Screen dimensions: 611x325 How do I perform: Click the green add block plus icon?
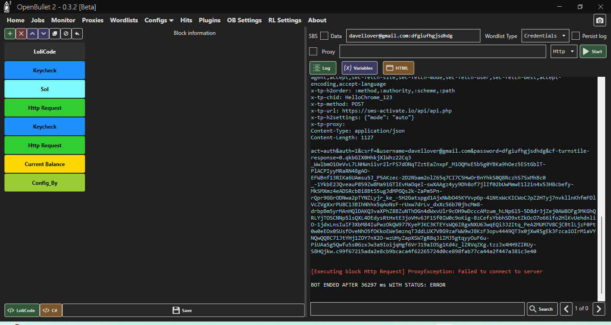click(10, 33)
